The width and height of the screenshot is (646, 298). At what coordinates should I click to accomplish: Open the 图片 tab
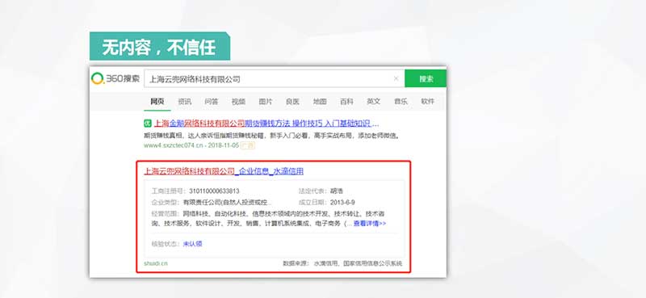coord(266,102)
